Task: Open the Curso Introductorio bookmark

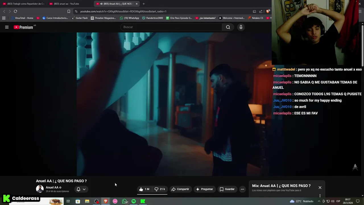Action: tap(55, 18)
